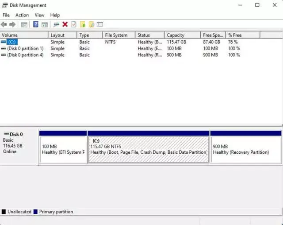Image resolution: width=283 pixels, height=225 pixels.
Task: Click the Connect/Rescan disk toolbar icon
Action: point(56,24)
